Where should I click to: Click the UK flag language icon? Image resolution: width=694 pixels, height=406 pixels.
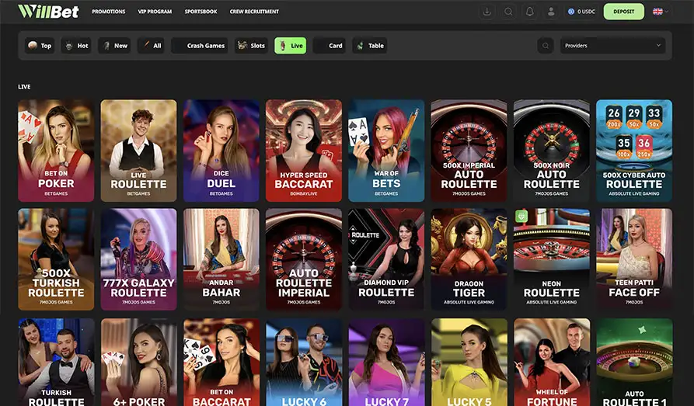coord(657,12)
